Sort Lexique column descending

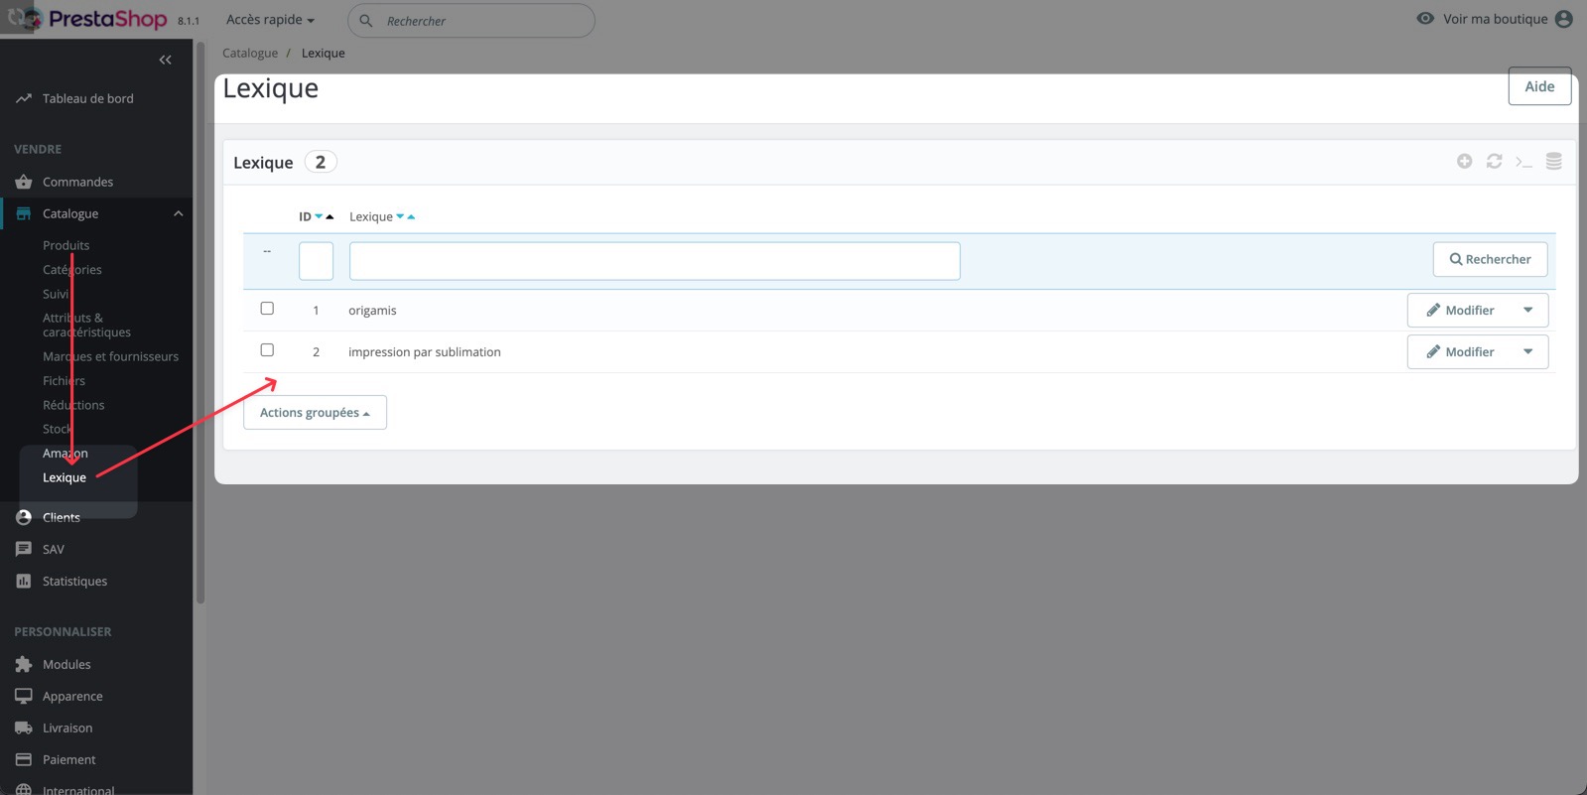[x=400, y=216]
